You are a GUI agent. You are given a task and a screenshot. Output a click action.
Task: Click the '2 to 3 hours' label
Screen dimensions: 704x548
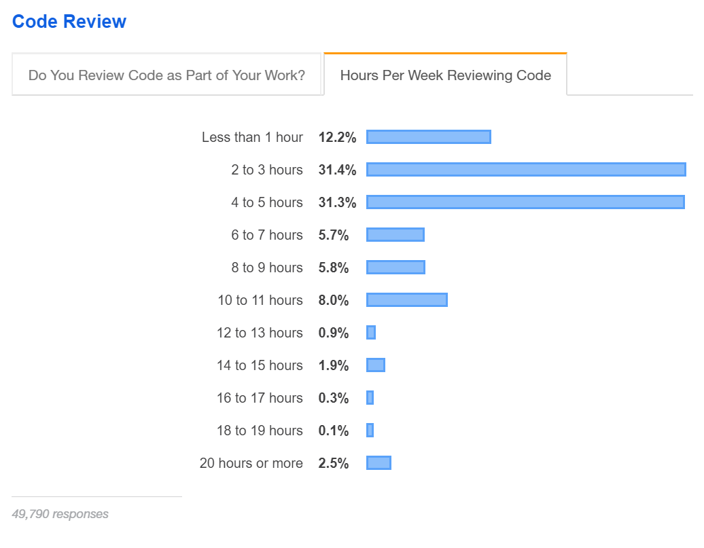point(267,170)
